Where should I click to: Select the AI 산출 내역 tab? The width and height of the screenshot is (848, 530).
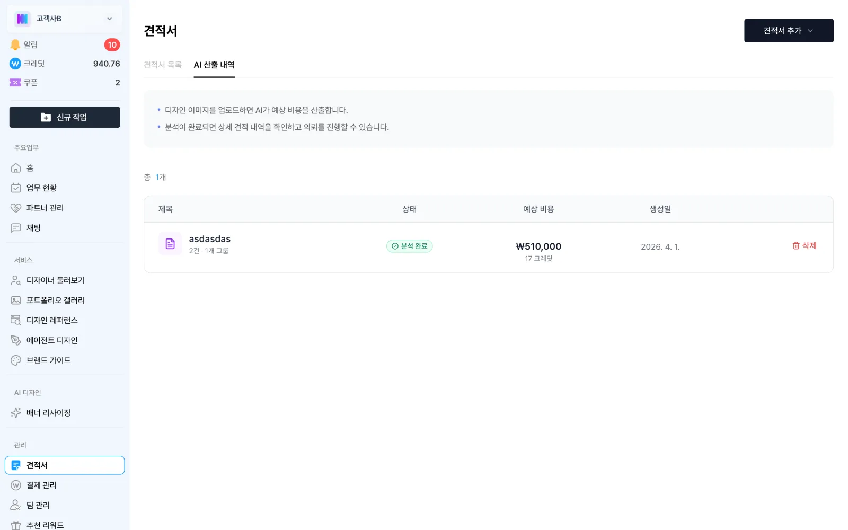point(214,65)
